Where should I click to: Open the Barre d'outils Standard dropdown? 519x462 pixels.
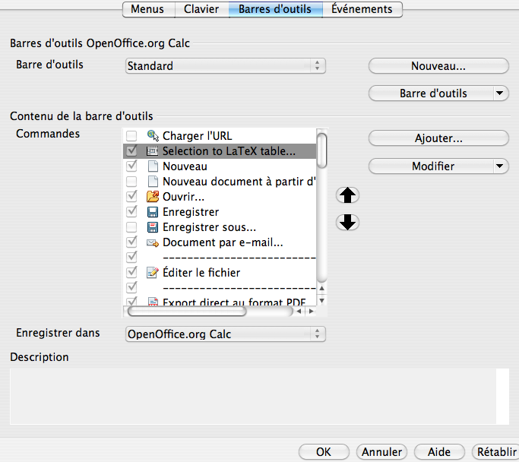click(225, 66)
